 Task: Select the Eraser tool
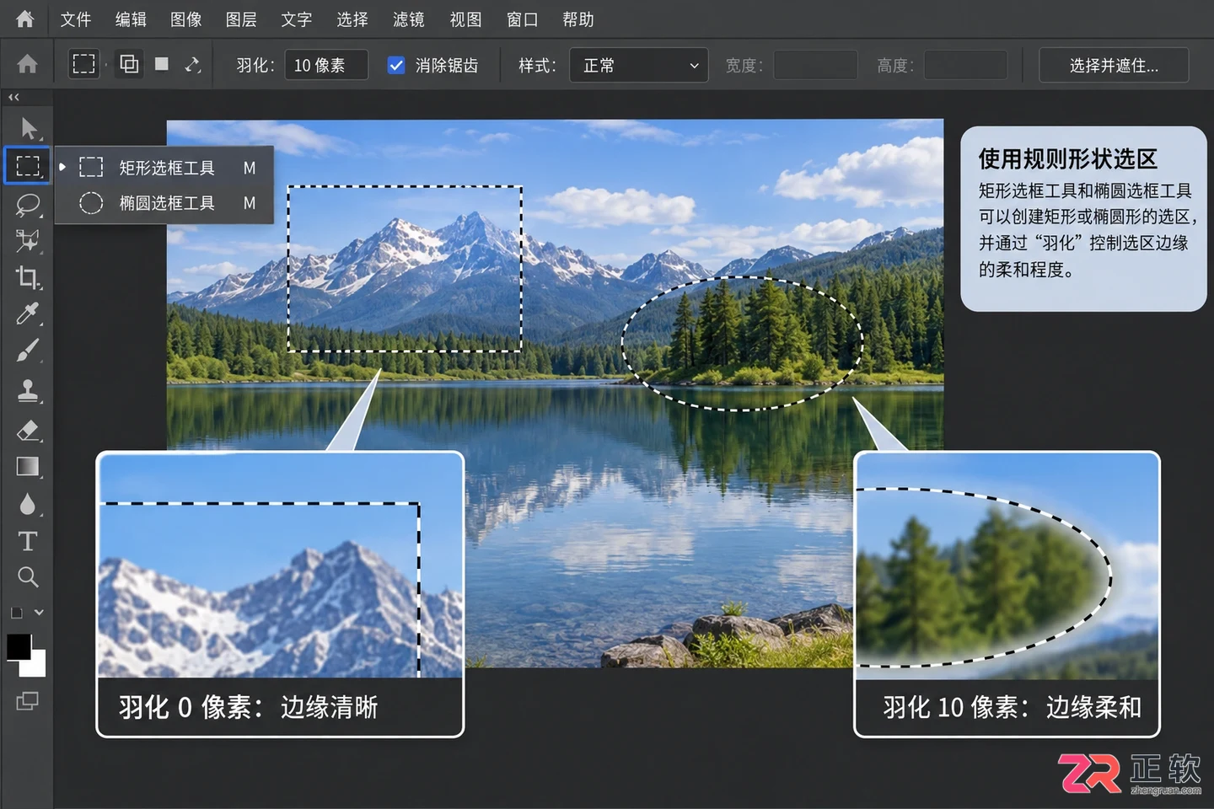coord(28,431)
